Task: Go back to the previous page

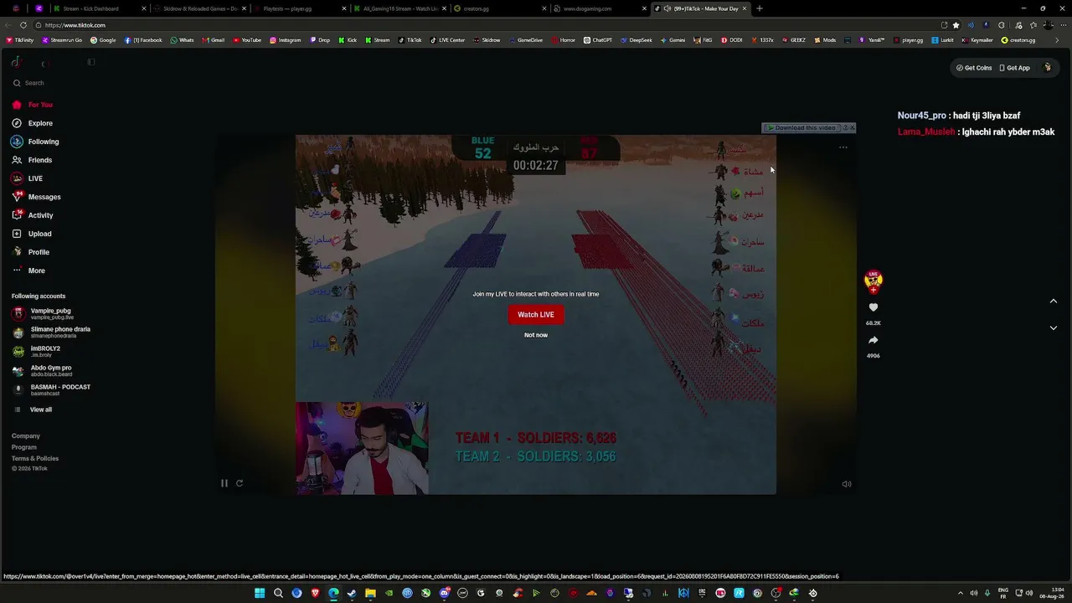Action: pos(9,25)
